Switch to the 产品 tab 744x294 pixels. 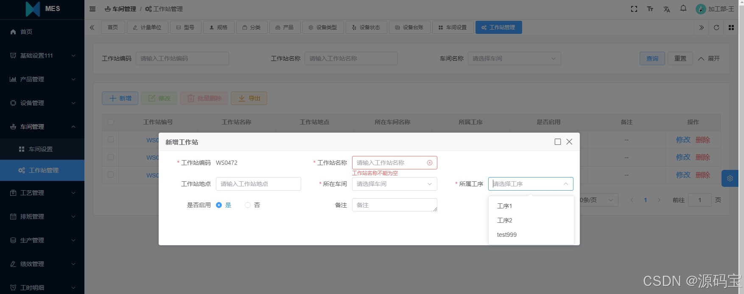pyautogui.click(x=285, y=28)
